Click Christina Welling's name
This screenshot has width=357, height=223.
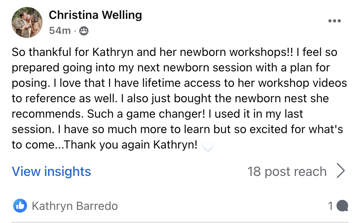coord(95,15)
